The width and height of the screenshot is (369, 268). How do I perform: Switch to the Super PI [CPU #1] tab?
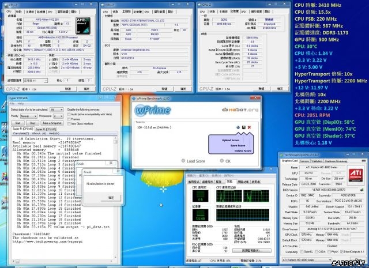pos(46,129)
